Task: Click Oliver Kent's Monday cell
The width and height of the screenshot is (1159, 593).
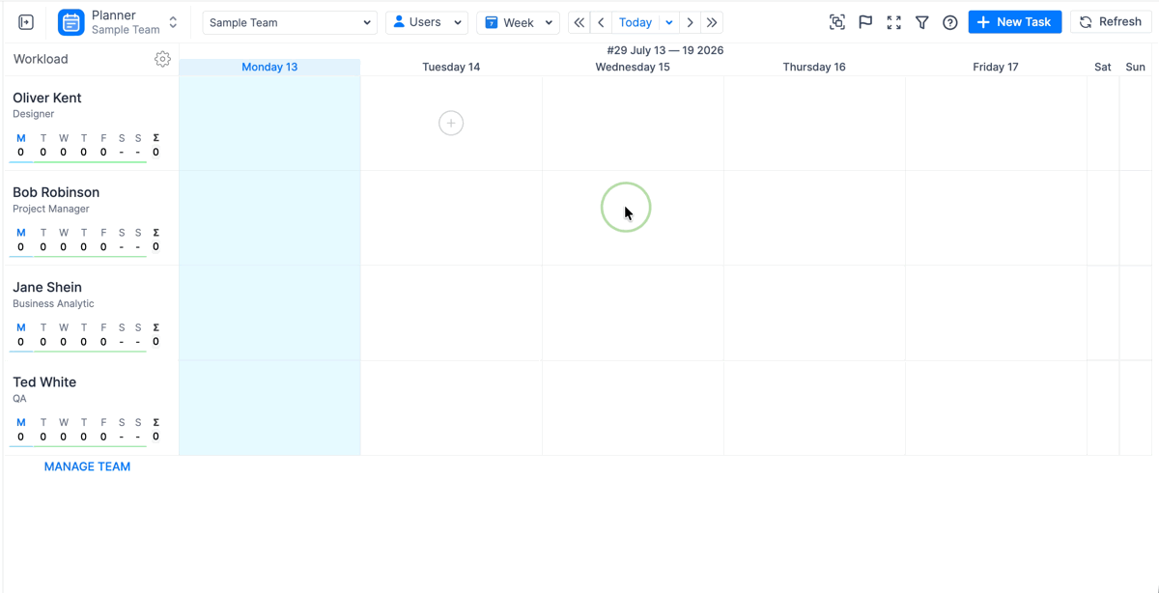Action: pos(269,123)
